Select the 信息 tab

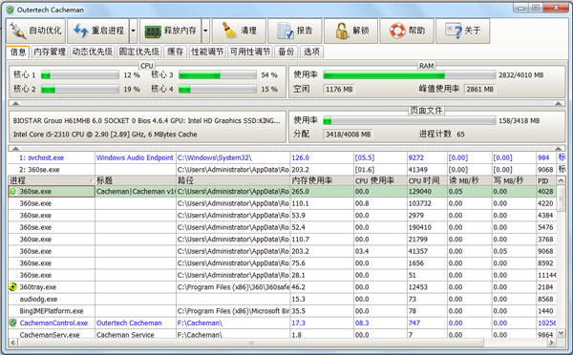pyautogui.click(x=18, y=52)
